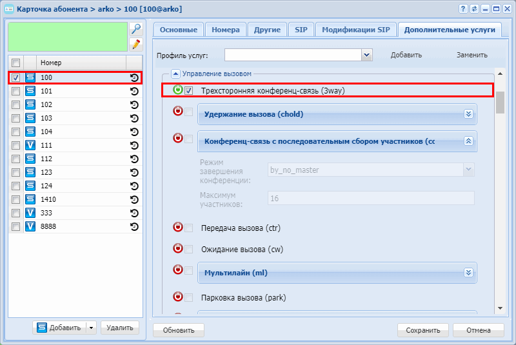Click red power icon for Парковка вызова (park)

pos(178,297)
